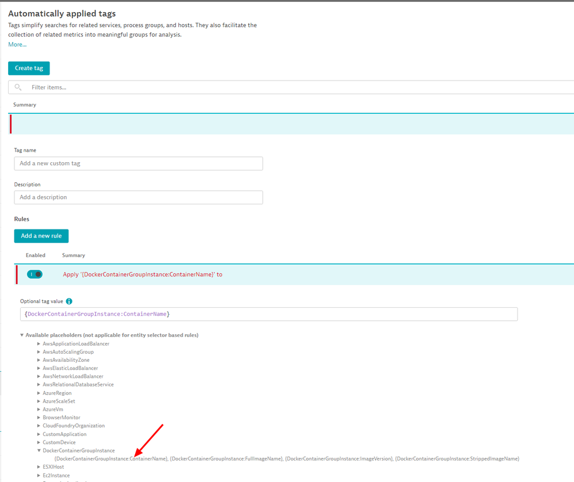The height and width of the screenshot is (482, 574).
Task: Click the search magnifier icon in filter bar
Action: (18, 87)
